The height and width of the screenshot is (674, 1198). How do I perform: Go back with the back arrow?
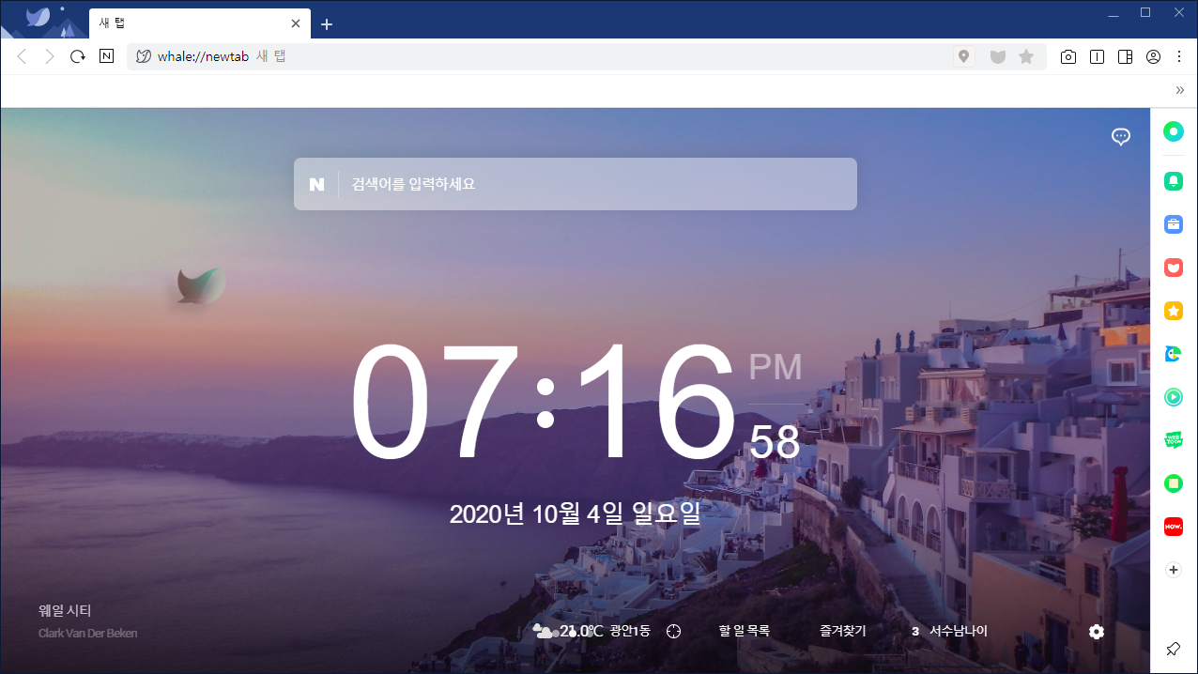pos(22,56)
